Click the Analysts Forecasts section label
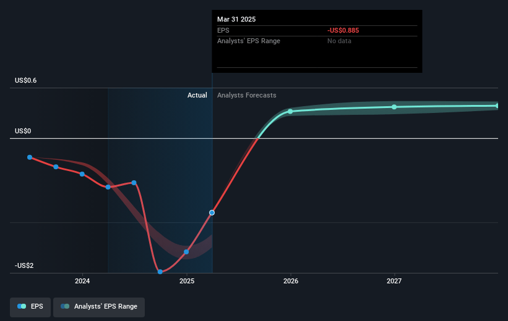This screenshot has width=508, height=321. point(247,96)
